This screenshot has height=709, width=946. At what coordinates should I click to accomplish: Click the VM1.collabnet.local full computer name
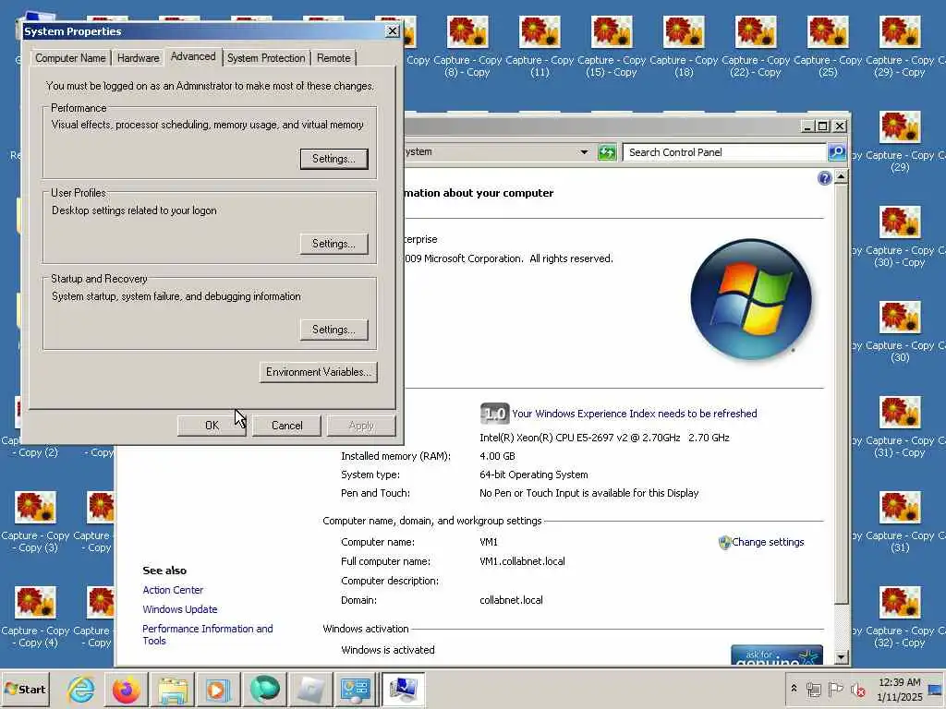pyautogui.click(x=523, y=561)
